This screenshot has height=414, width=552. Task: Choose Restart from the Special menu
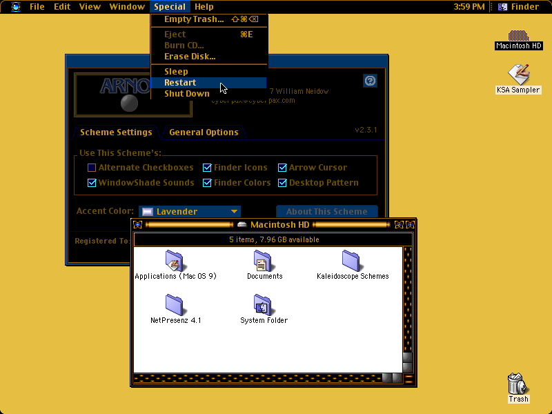coord(209,83)
